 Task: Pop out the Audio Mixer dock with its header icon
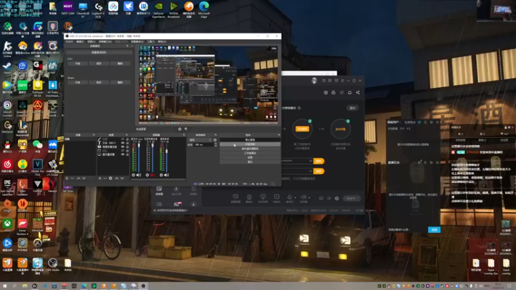pyautogui.click(x=184, y=135)
